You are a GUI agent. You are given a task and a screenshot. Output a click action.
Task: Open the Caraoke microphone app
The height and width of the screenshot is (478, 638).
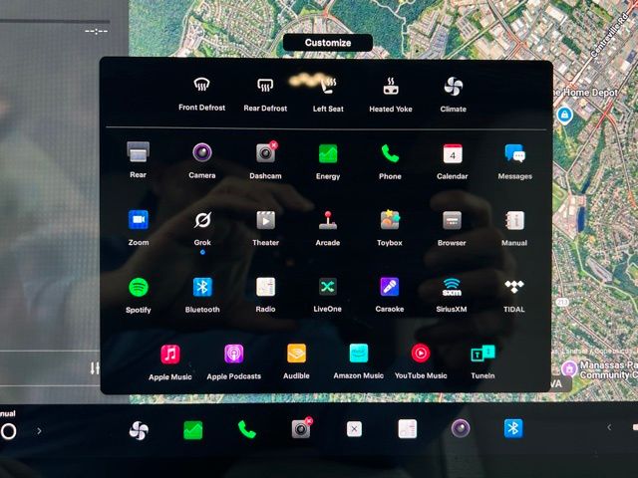point(390,288)
